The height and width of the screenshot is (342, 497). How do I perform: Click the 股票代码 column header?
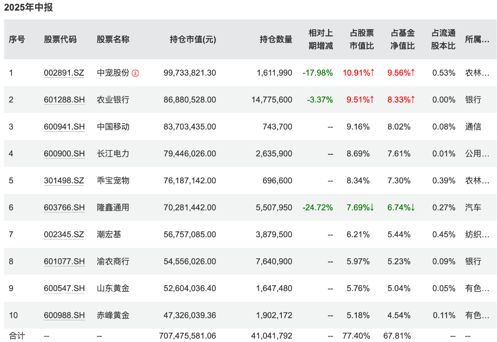pyautogui.click(x=60, y=39)
